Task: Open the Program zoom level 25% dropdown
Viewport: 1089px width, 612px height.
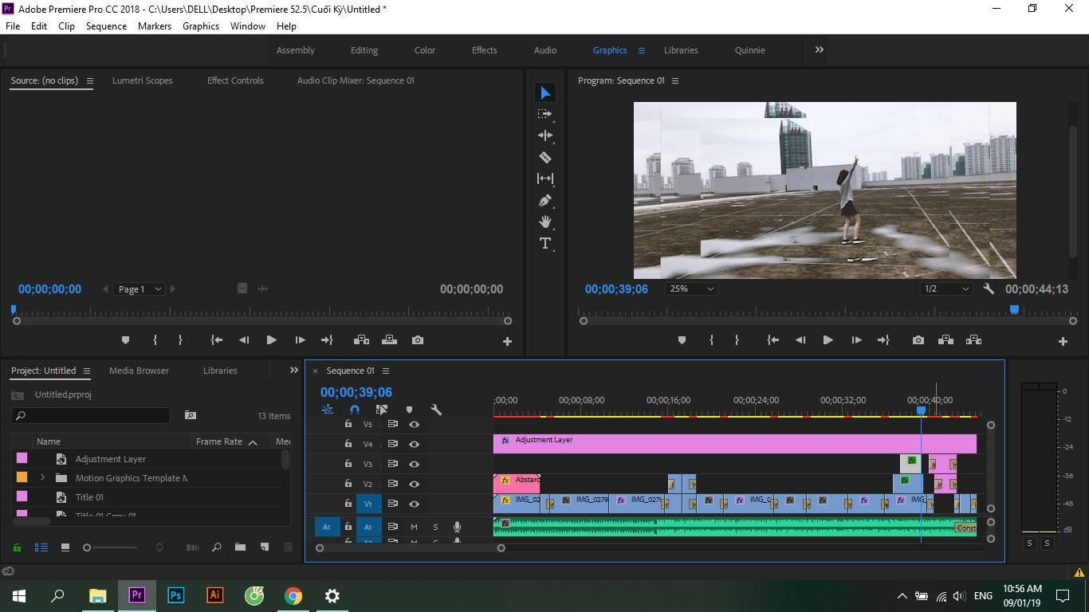Action: tap(692, 289)
